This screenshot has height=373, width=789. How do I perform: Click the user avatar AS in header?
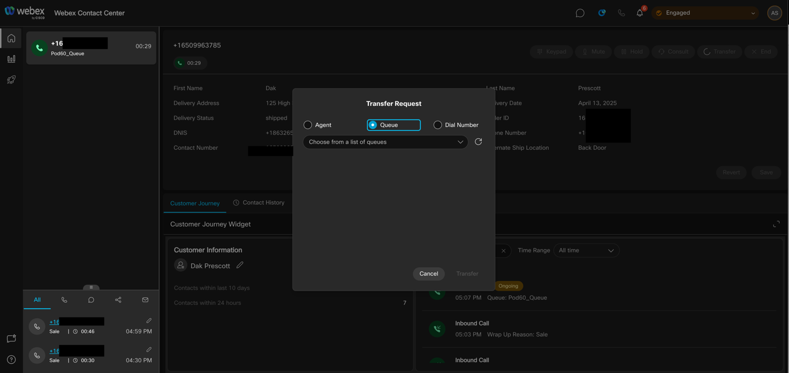click(x=774, y=13)
